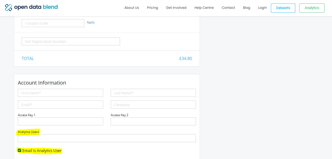Focus the Access Key 1 input

tap(60, 121)
